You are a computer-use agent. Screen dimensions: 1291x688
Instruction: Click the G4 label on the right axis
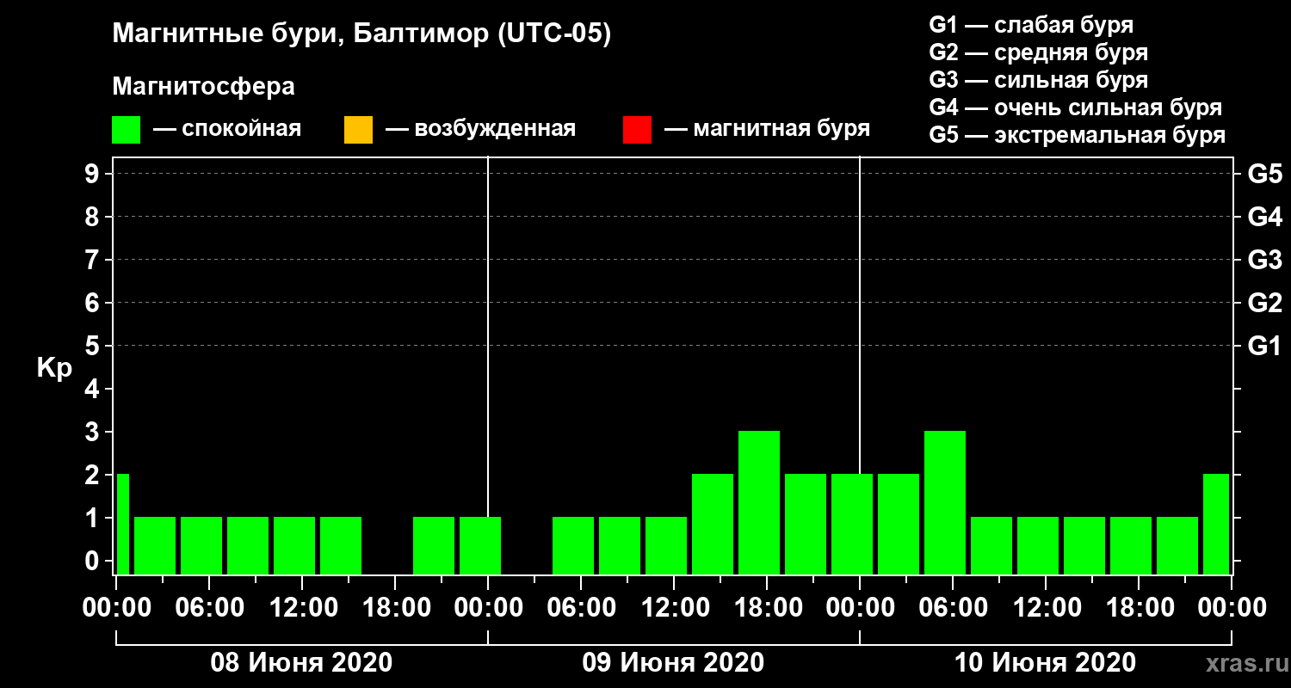pos(1264,217)
